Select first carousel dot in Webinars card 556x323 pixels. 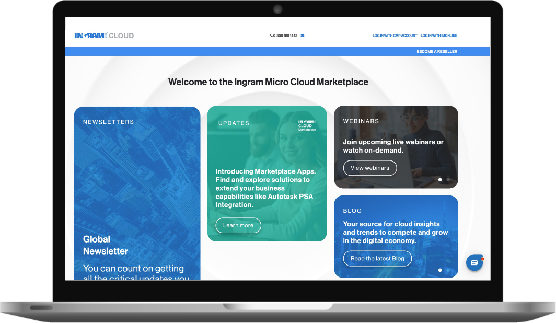pos(440,180)
